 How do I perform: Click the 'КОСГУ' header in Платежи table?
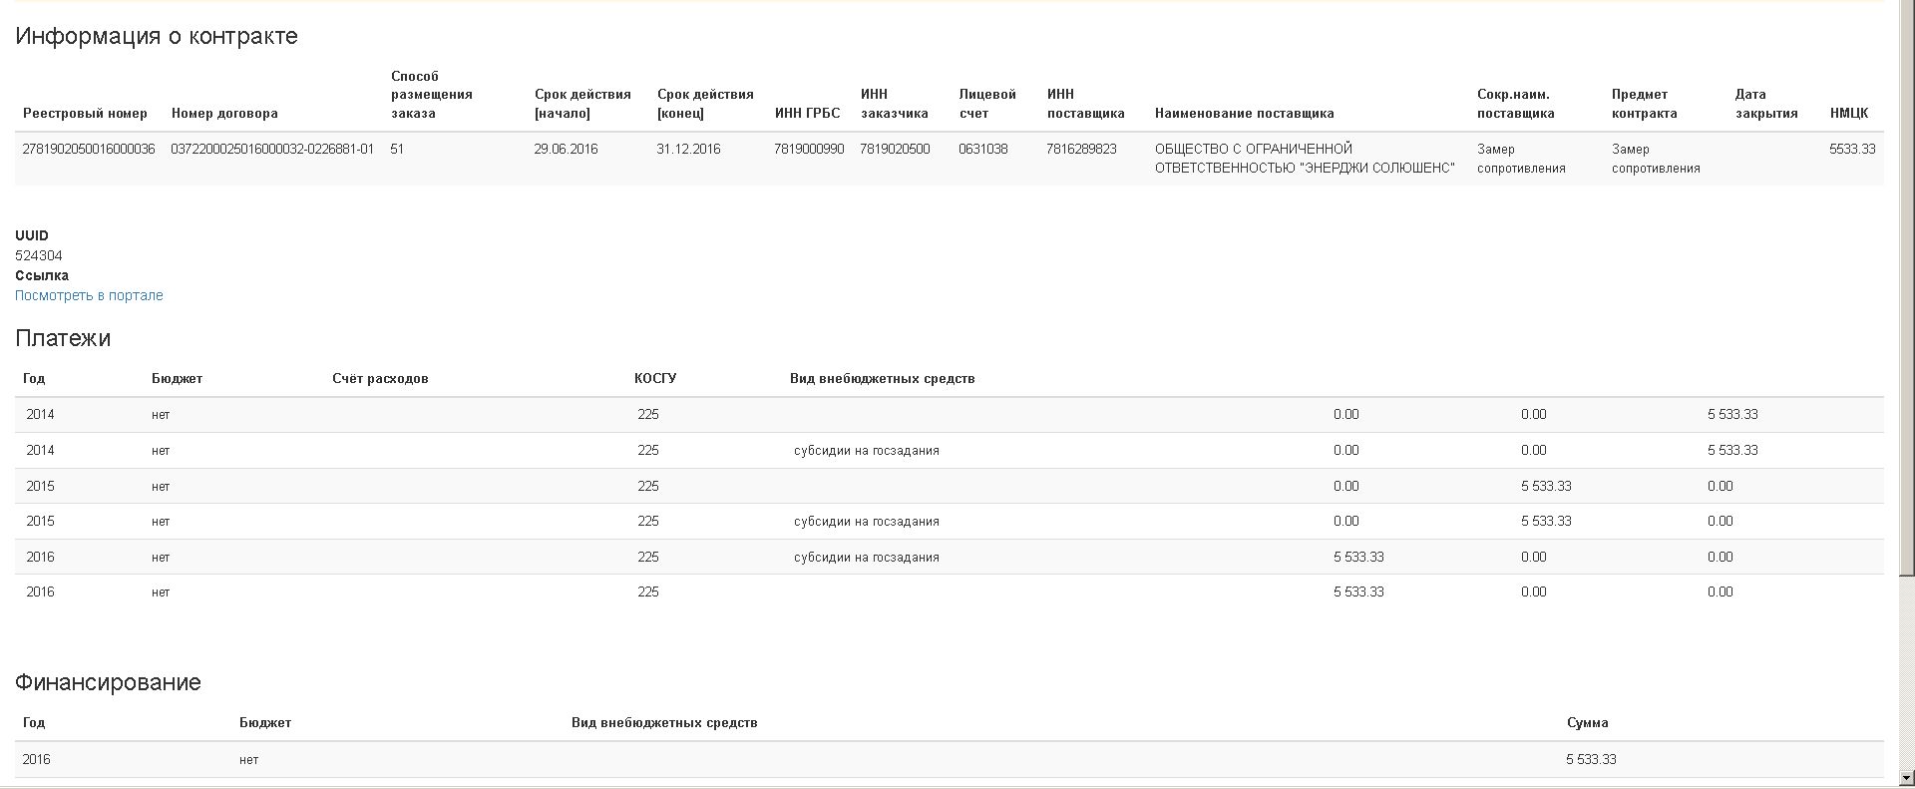pos(655,379)
